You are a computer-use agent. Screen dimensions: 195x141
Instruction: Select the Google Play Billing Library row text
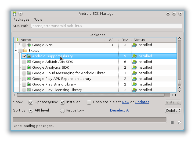54,84
